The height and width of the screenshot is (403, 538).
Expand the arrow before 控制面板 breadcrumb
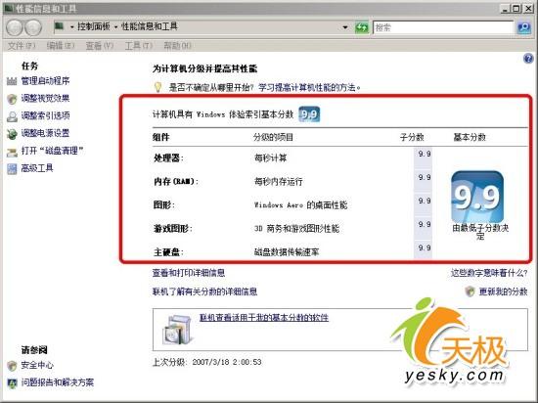tap(72, 26)
